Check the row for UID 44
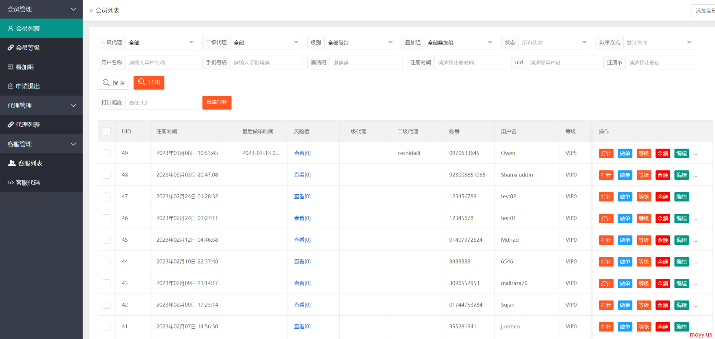715x339 pixels. click(x=106, y=261)
